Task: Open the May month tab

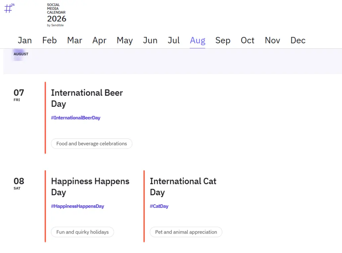Action: [125, 40]
